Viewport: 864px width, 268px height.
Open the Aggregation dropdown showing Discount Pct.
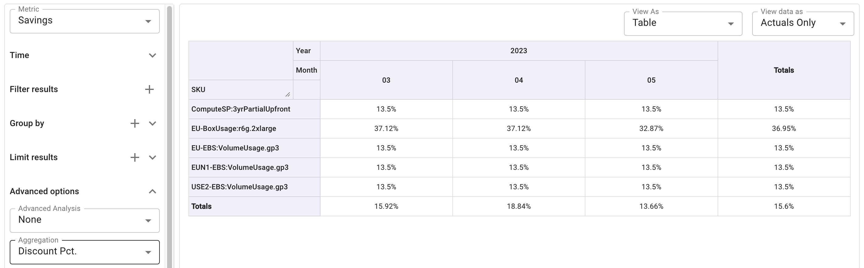tap(84, 252)
